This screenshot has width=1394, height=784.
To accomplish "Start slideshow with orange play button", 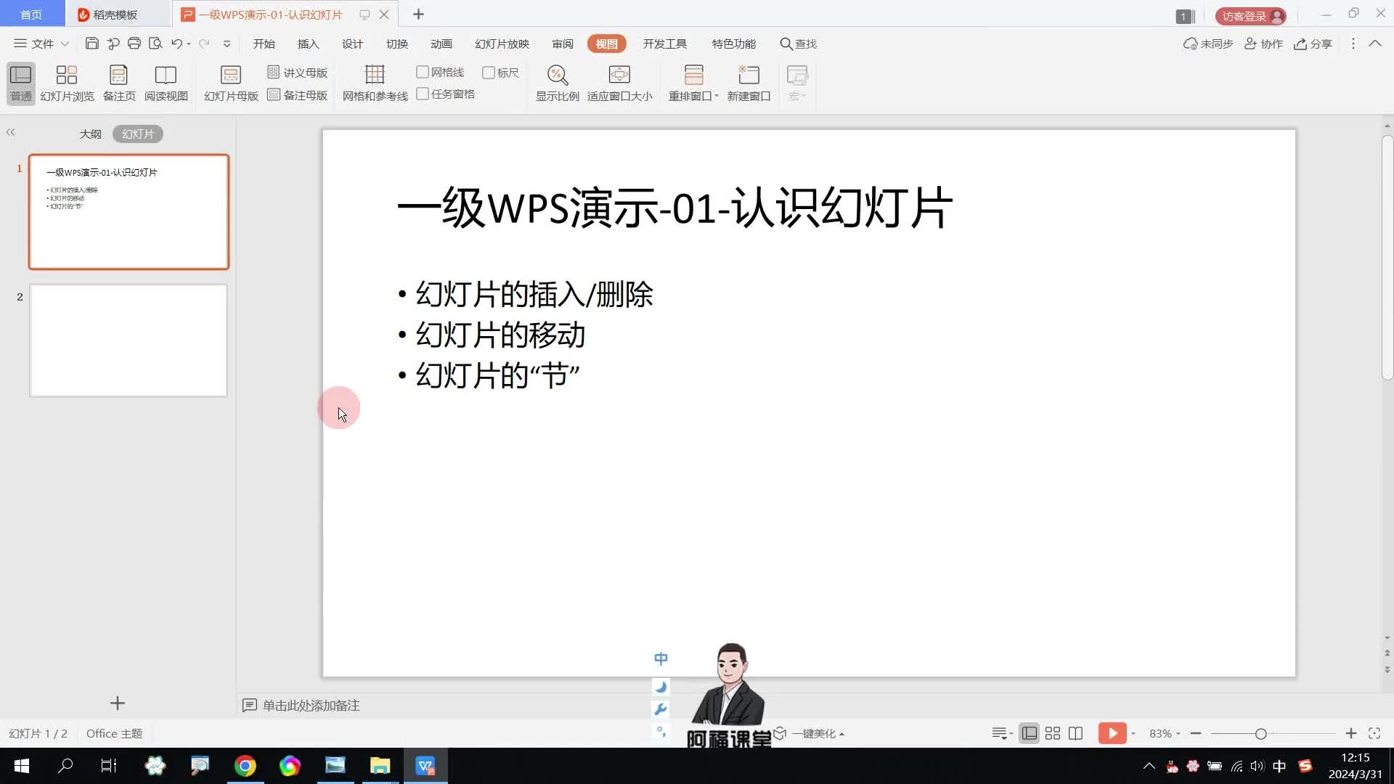I will 1112,733.
